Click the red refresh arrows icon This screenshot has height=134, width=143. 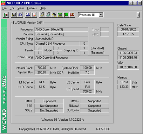[x=34, y=15]
